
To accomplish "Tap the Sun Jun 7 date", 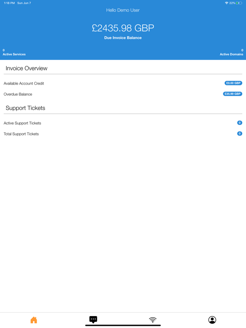I will [x=24, y=3].
